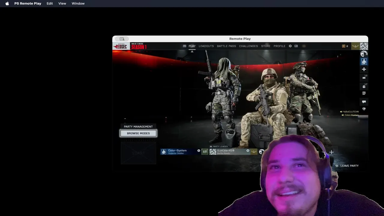Click the globe avatar icon in sidebar
This screenshot has height=216, width=384.
pos(364,54)
